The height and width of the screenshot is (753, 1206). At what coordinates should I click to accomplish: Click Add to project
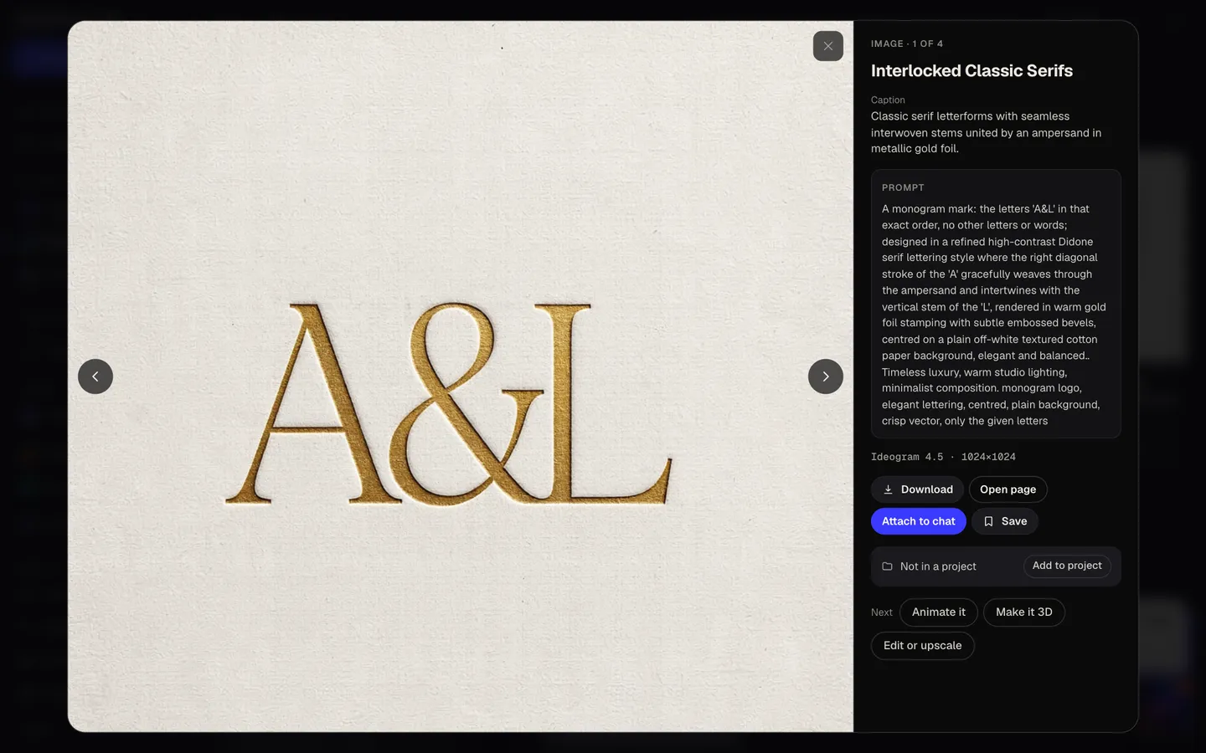(1067, 566)
